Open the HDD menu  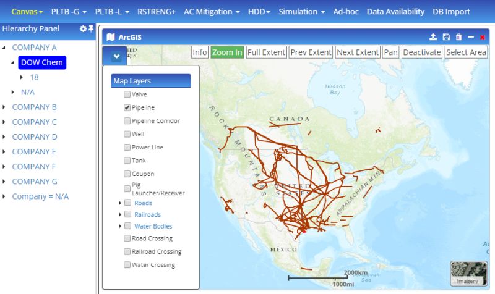click(x=259, y=12)
